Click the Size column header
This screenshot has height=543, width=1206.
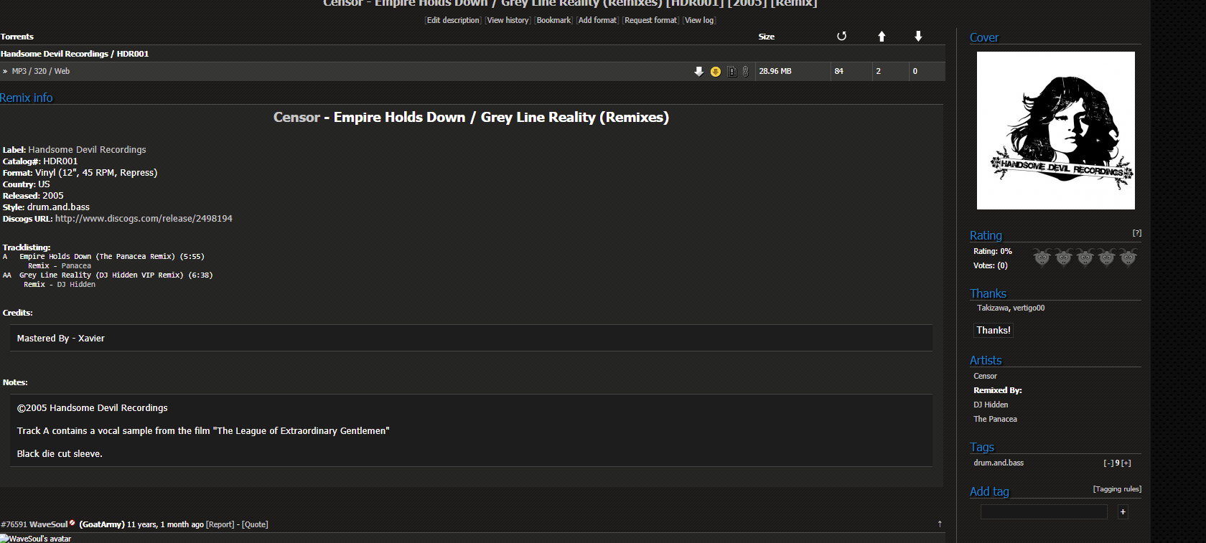coord(766,37)
